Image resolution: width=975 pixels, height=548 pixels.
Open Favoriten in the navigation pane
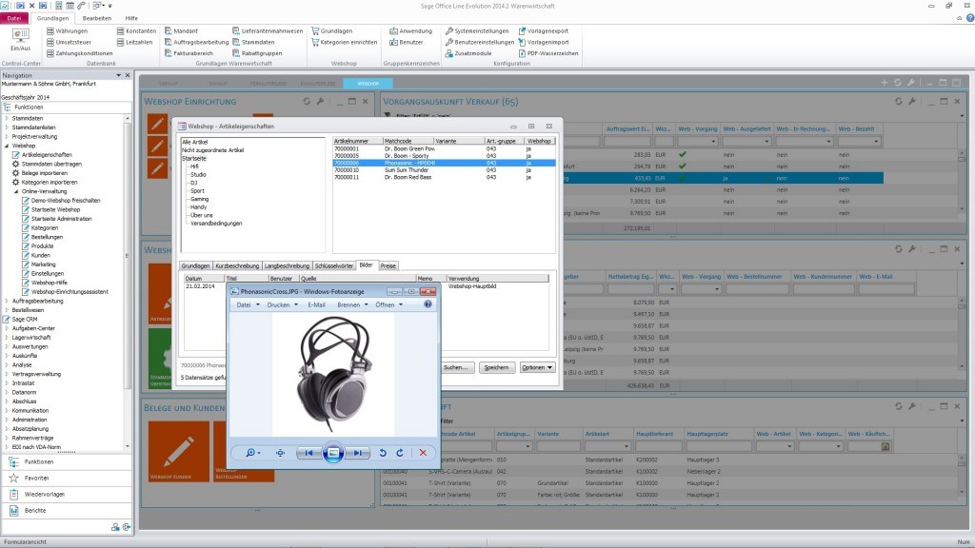(37, 478)
